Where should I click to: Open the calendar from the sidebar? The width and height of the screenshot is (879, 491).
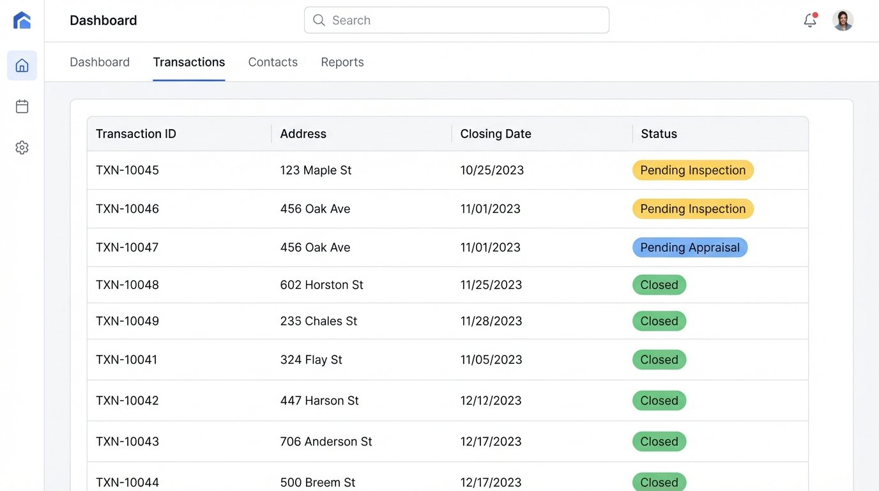(x=22, y=106)
